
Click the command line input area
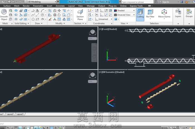click(x=97, y=124)
